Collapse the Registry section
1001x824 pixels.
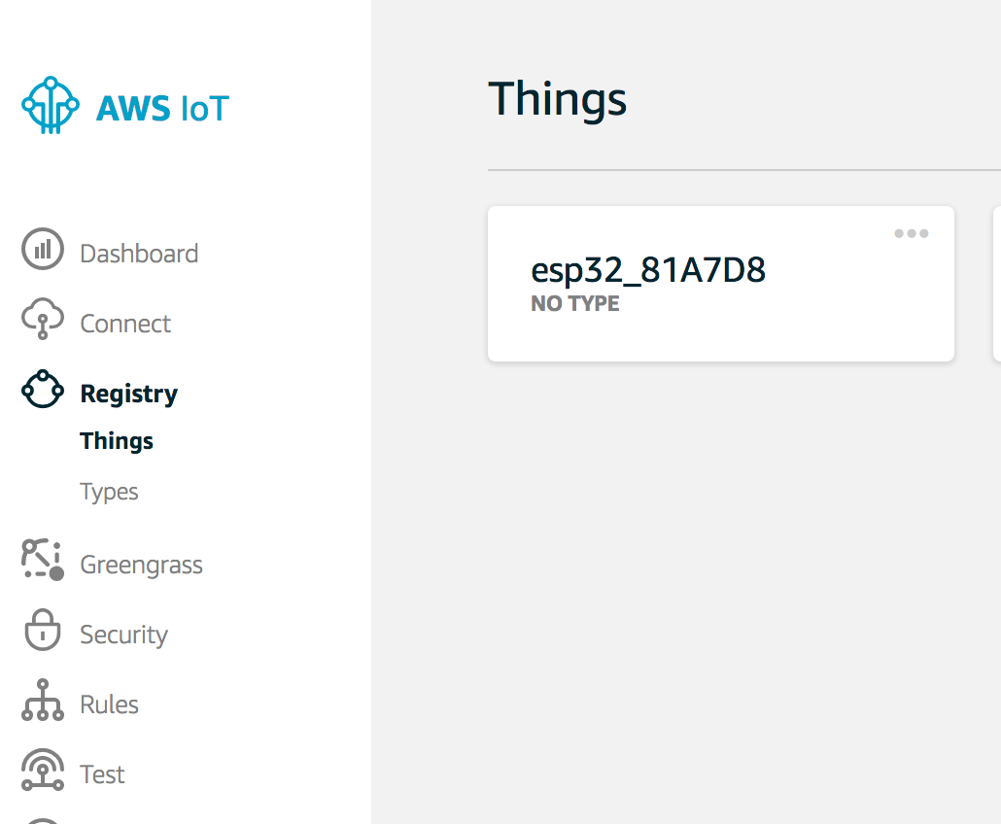coord(129,394)
